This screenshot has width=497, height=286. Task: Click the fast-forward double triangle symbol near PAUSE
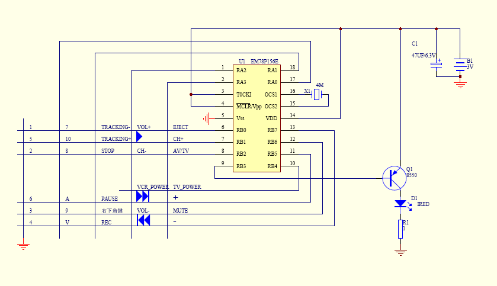143,197
